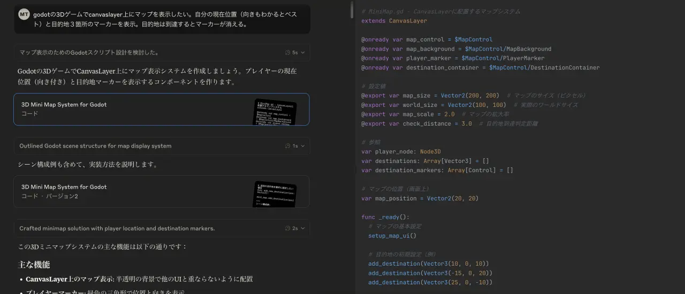Expand the 2s thinking step chevron
This screenshot has width=685, height=294.
coord(303,228)
